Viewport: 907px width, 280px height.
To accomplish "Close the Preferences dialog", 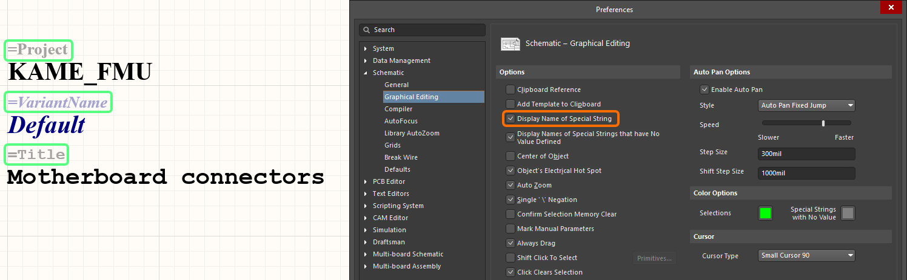I will click(x=891, y=8).
